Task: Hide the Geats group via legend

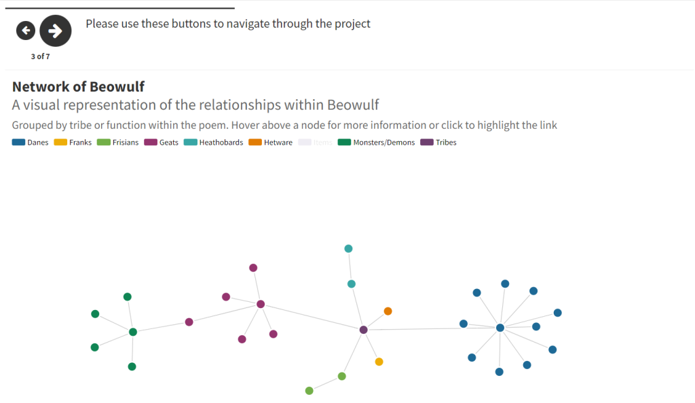Action: point(162,142)
